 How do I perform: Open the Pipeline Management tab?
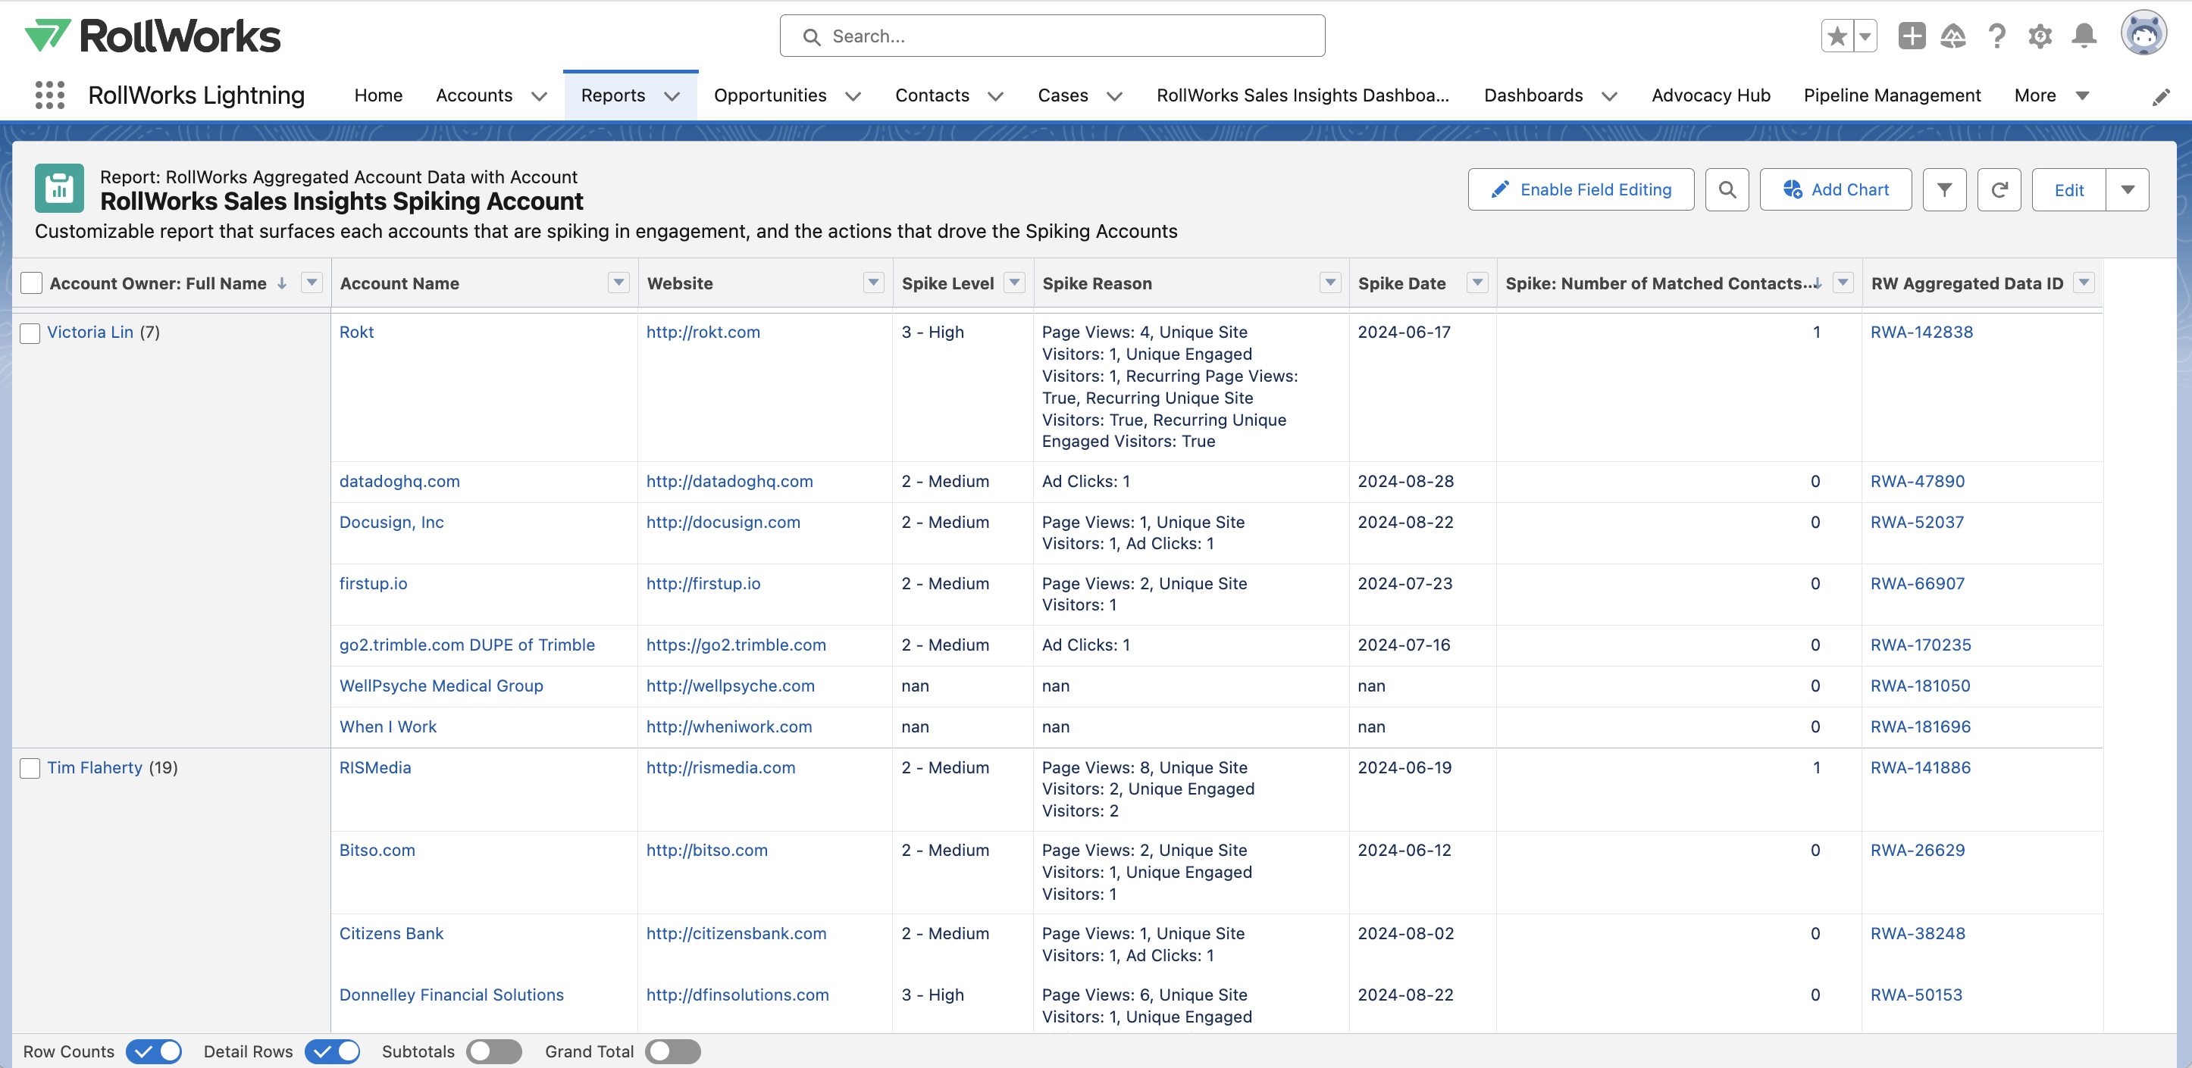point(1892,95)
